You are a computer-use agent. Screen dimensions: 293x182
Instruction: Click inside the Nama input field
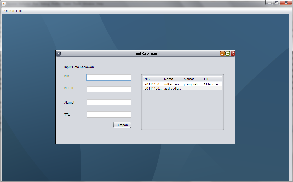coord(108,89)
